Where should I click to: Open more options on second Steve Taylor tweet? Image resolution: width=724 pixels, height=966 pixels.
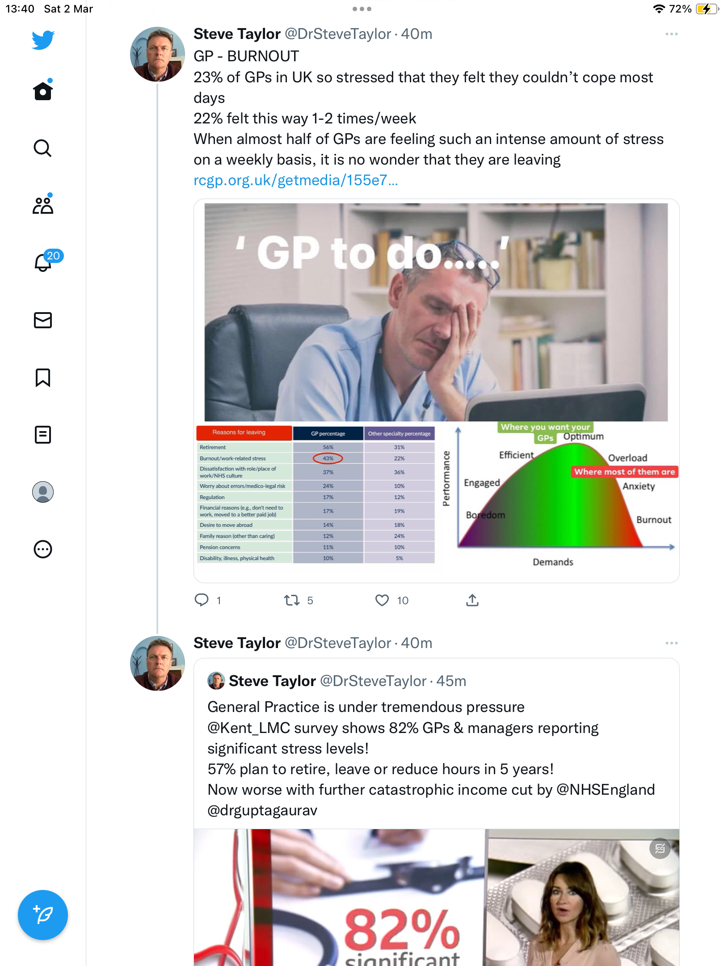tap(671, 643)
